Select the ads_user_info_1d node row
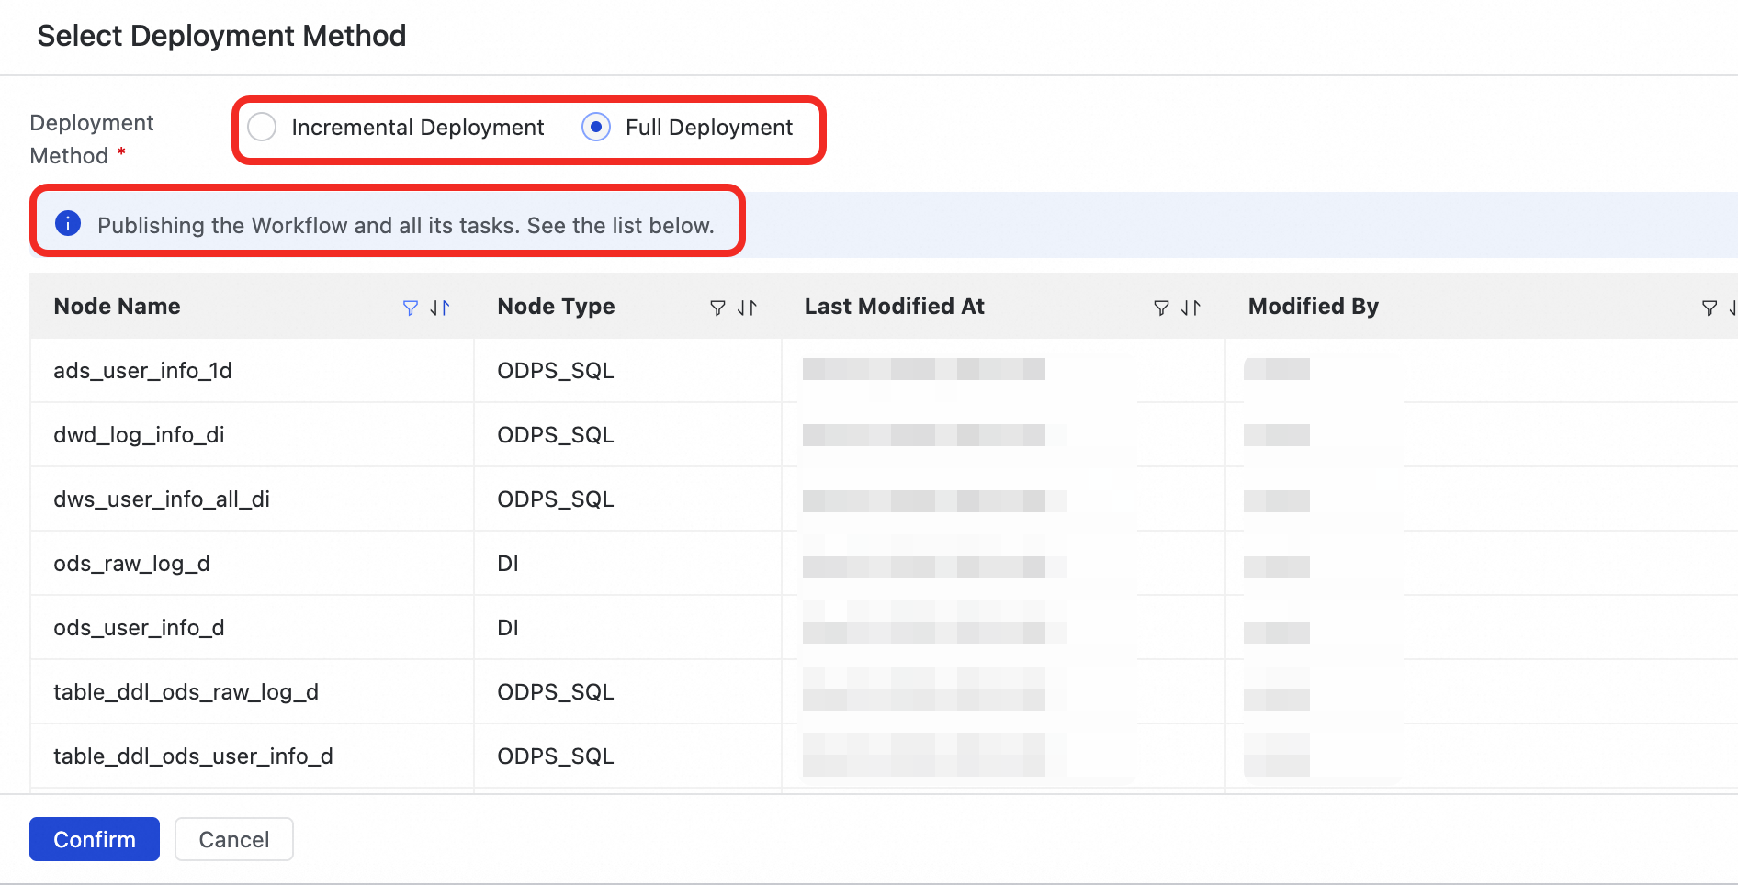This screenshot has width=1738, height=885. tap(142, 371)
